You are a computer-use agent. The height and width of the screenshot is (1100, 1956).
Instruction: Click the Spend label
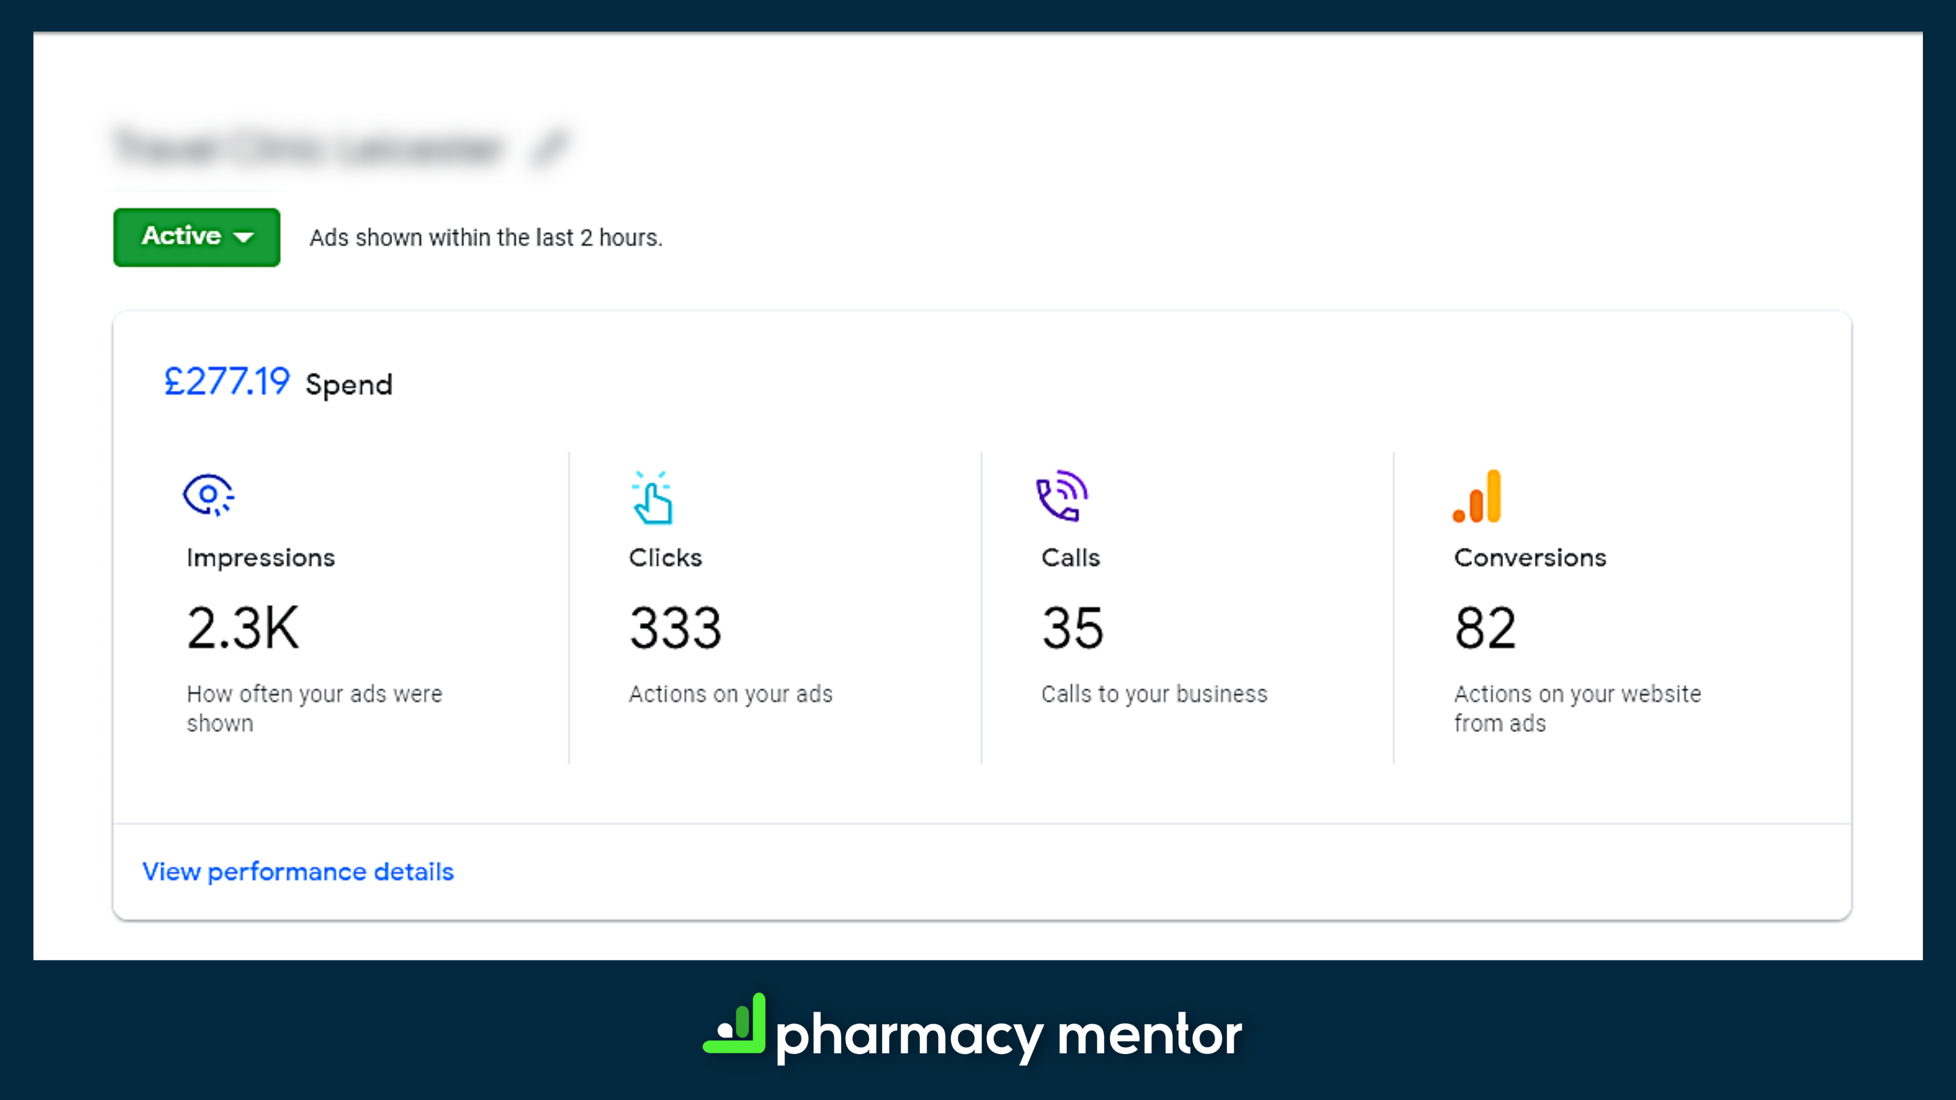click(349, 385)
